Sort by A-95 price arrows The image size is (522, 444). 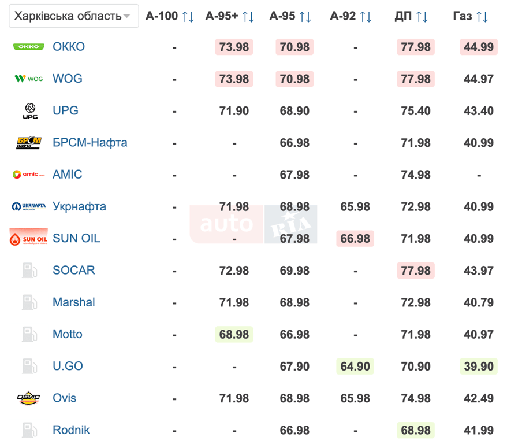pyautogui.click(x=305, y=17)
